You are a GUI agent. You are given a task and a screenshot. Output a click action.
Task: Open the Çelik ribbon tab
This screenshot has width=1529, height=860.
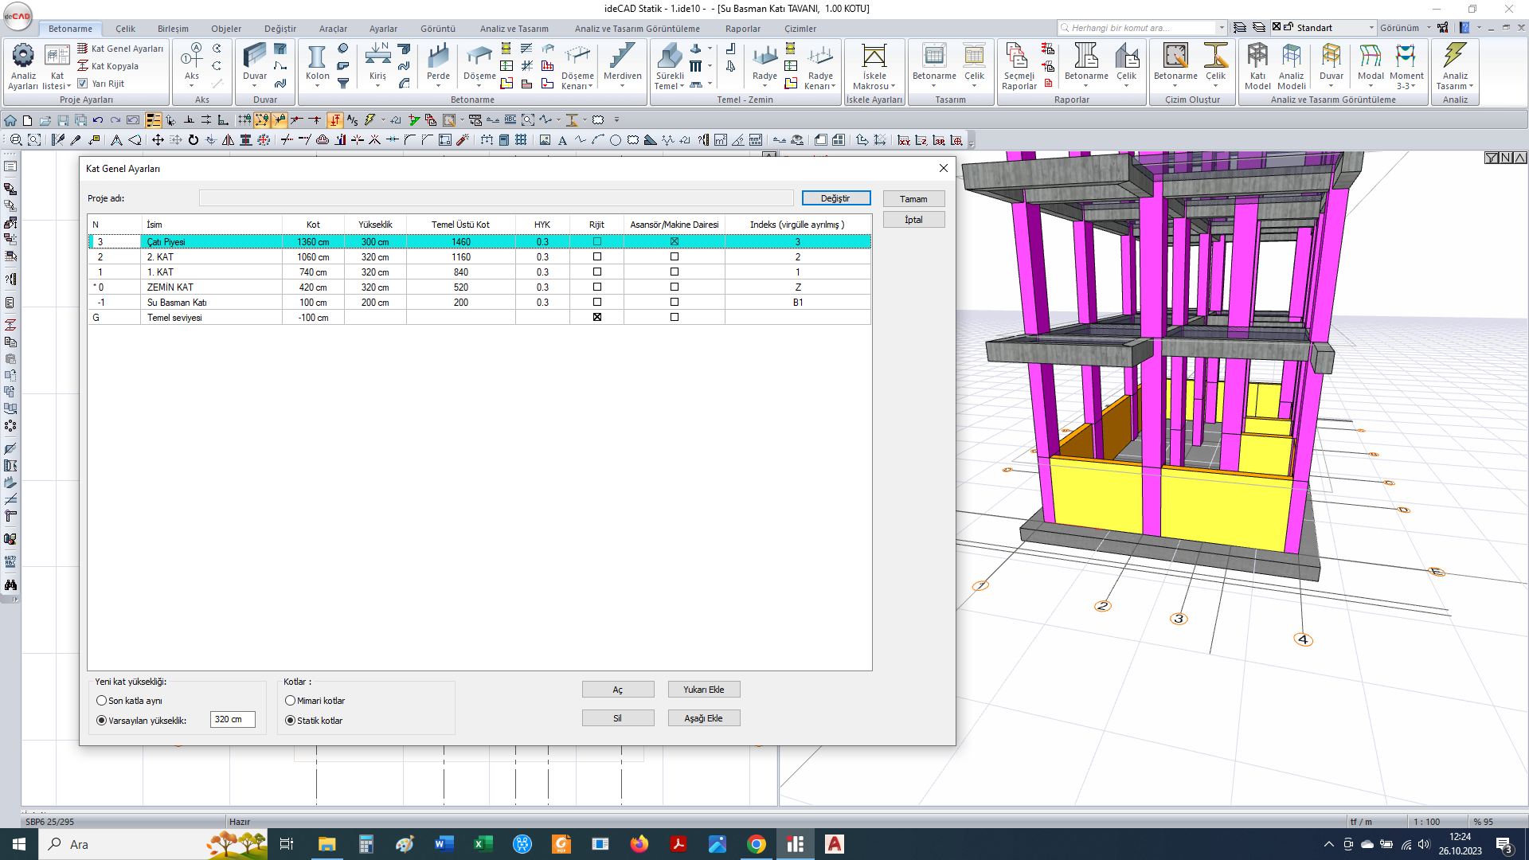click(x=125, y=29)
